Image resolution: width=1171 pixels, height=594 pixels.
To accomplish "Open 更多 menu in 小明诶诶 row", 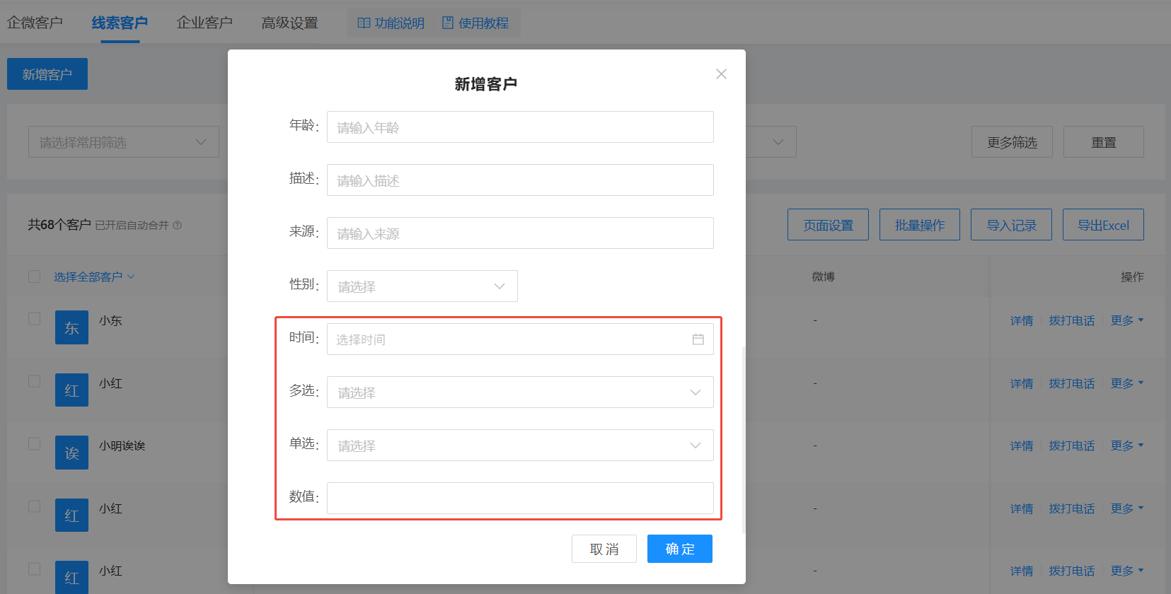I will tap(1126, 445).
